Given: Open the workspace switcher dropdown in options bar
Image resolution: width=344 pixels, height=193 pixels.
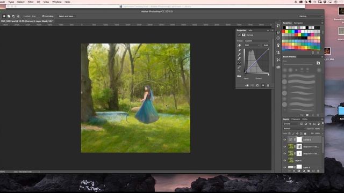Looking at the screenshot, I should click(x=311, y=16).
